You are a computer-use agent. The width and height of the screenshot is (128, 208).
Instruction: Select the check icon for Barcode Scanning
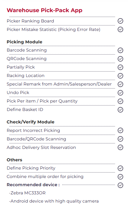point(120,50)
